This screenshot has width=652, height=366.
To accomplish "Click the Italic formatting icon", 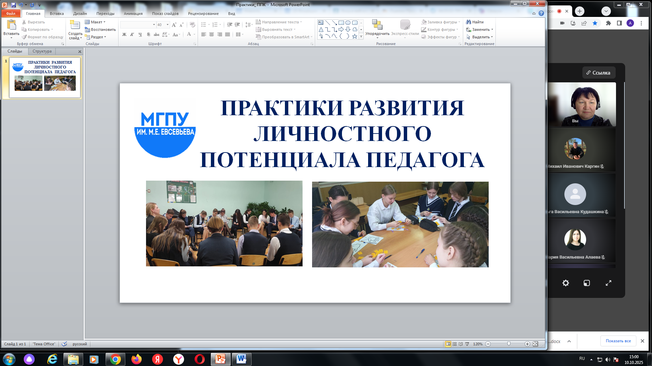I will click(x=132, y=35).
